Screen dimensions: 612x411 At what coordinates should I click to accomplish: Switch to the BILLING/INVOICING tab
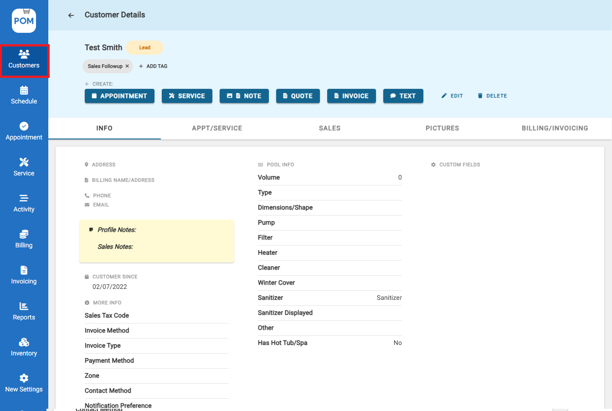pos(555,128)
